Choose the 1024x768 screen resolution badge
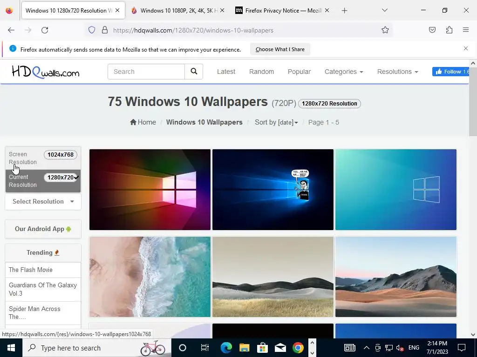The height and width of the screenshot is (357, 477). coord(61,154)
